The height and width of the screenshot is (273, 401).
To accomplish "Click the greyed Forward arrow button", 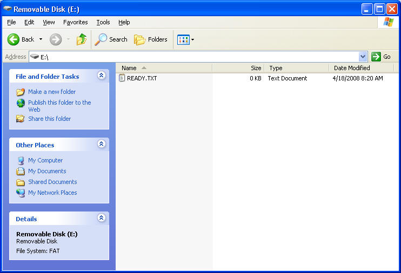I will [56, 39].
